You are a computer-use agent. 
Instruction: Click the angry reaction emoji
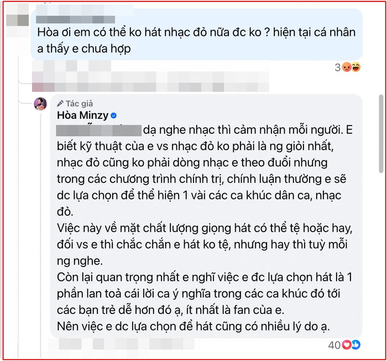(x=347, y=67)
